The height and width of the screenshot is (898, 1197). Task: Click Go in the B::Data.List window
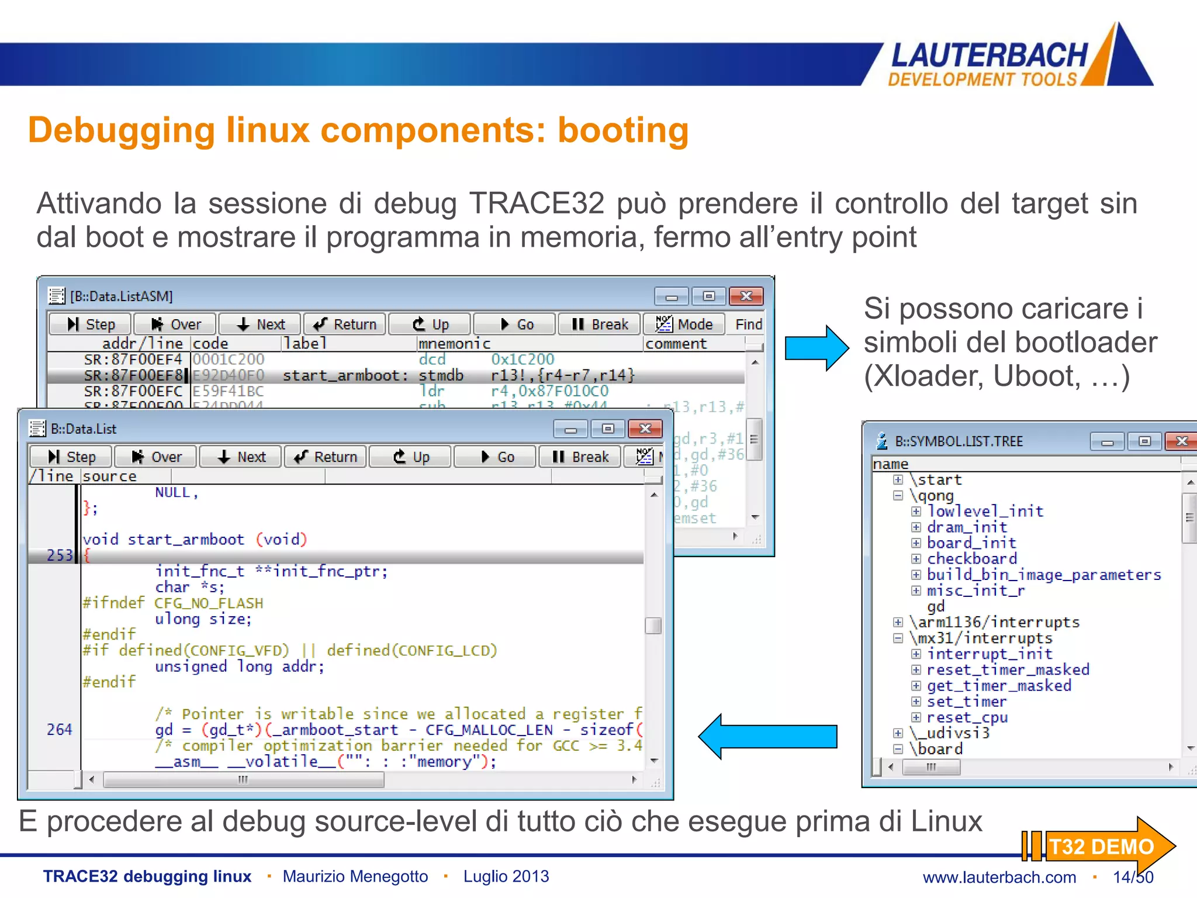pos(495,457)
